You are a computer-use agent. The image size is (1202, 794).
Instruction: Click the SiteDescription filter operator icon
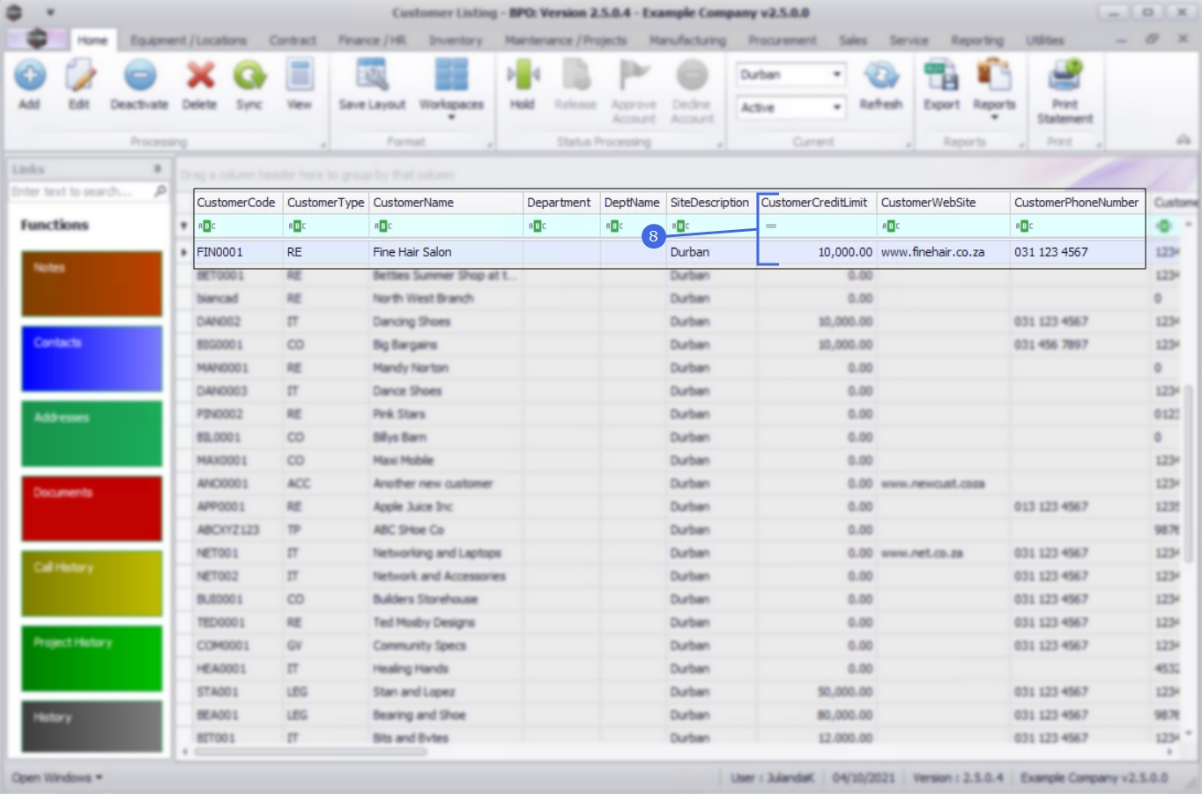point(679,226)
